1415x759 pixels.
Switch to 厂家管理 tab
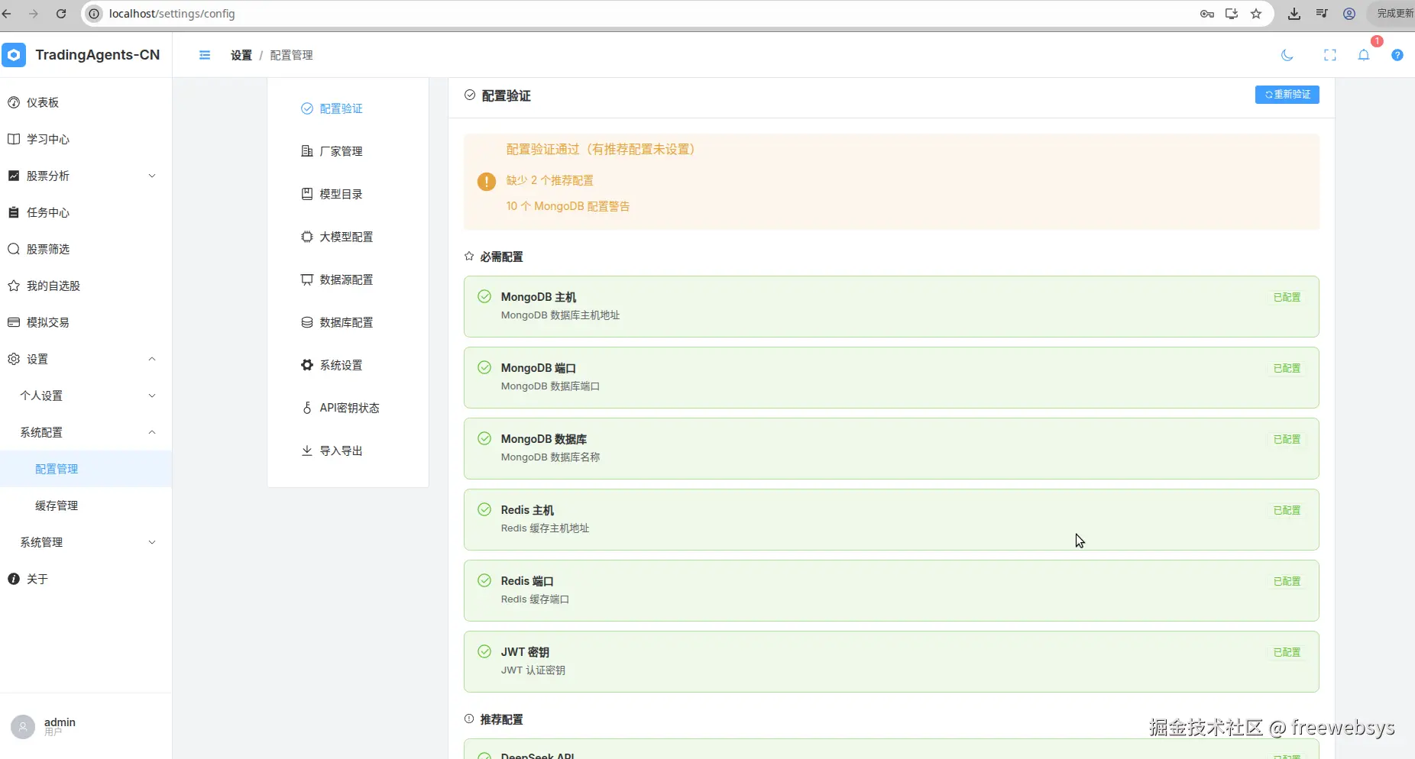(348, 151)
